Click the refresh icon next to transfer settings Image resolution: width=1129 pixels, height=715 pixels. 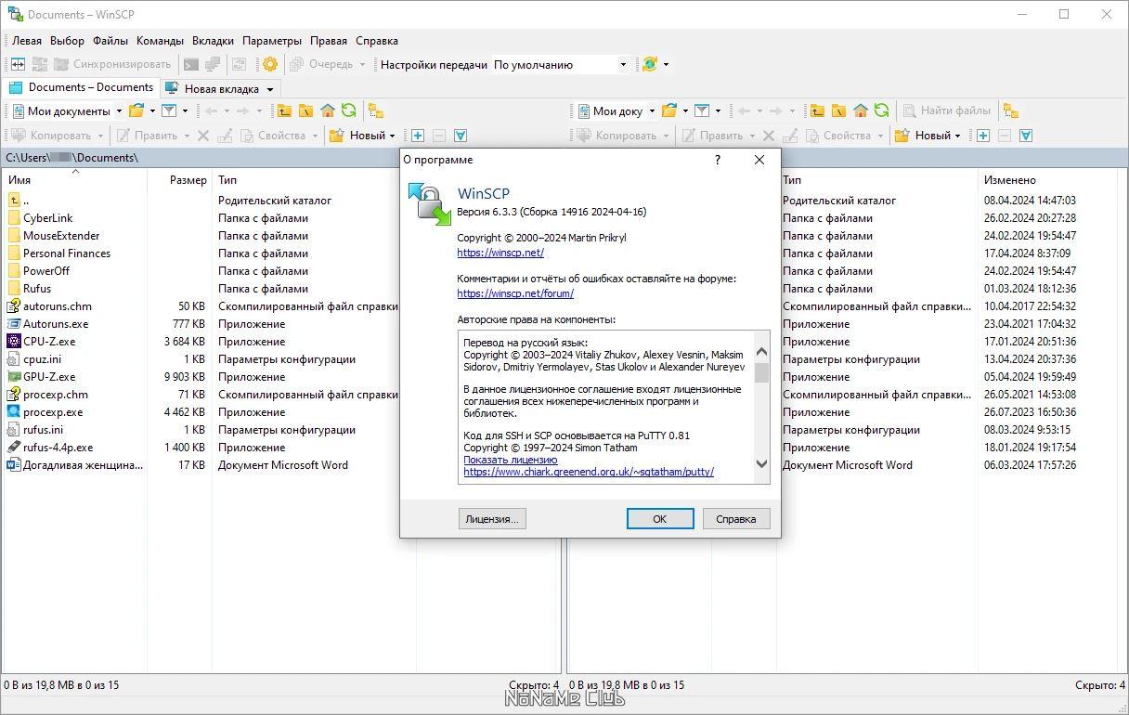click(650, 64)
